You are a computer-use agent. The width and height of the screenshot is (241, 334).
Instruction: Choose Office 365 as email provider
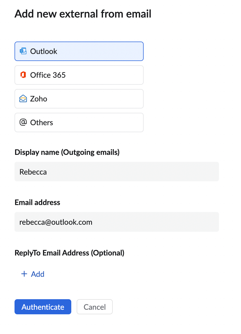(x=79, y=75)
